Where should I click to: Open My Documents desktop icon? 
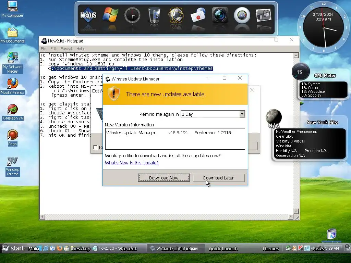point(12,35)
